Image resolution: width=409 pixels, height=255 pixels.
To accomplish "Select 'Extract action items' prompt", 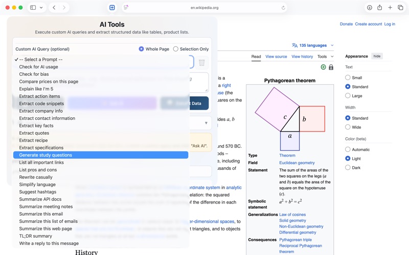I will coord(101,96).
